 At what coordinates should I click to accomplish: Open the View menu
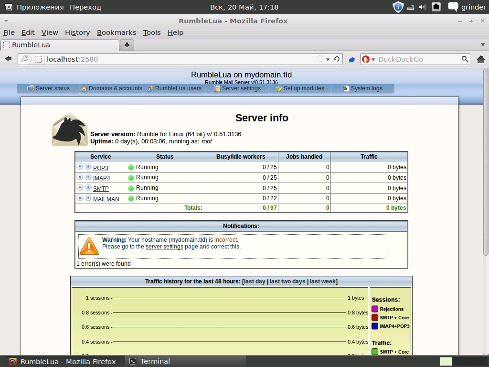click(x=50, y=32)
